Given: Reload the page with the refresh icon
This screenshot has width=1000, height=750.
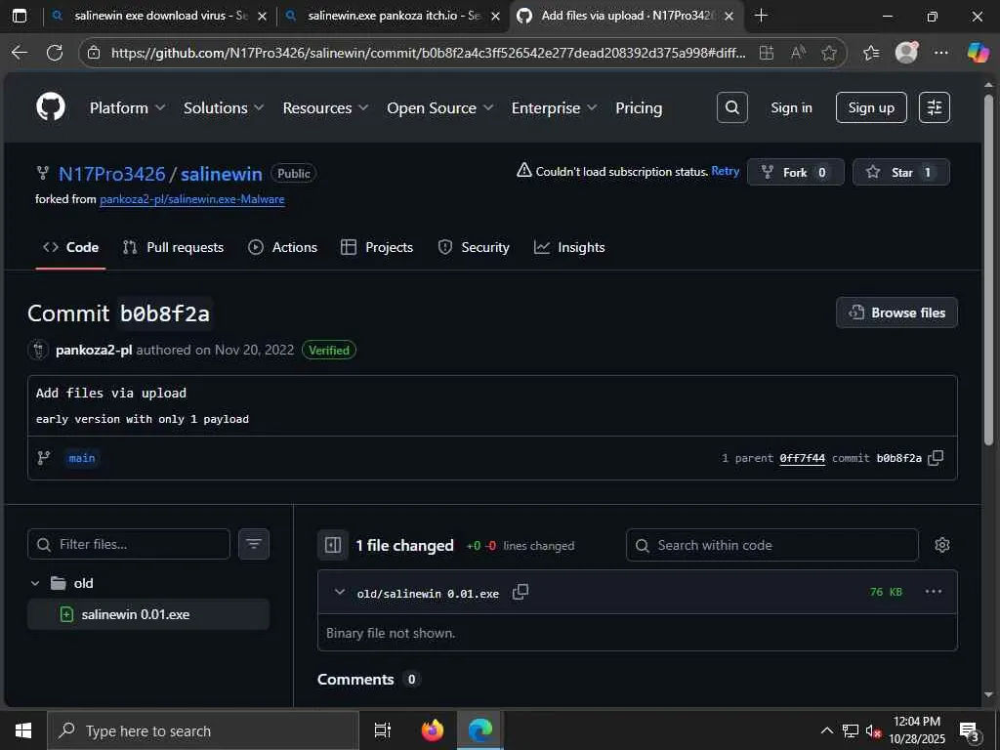Looking at the screenshot, I should pyautogui.click(x=55, y=53).
